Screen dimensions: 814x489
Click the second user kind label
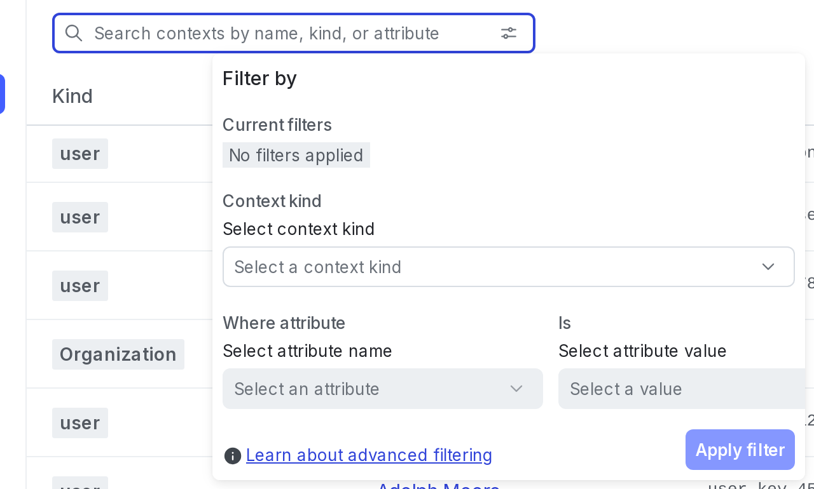pyautogui.click(x=80, y=217)
